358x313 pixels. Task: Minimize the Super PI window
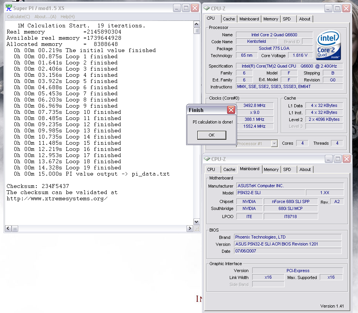tap(176, 8)
